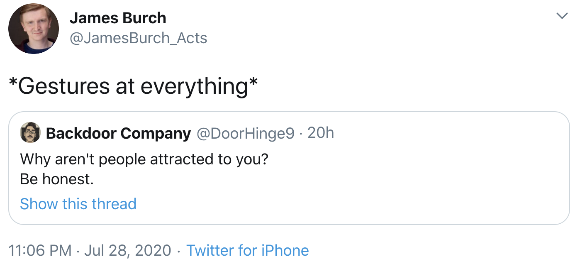Image resolution: width=580 pixels, height=264 pixels.
Task: Open the Twitter for iPhone source link
Action: (247, 250)
